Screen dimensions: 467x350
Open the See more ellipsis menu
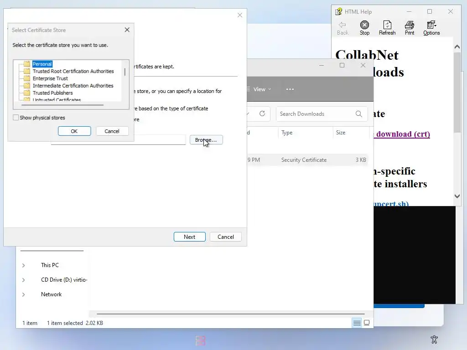coord(290,89)
